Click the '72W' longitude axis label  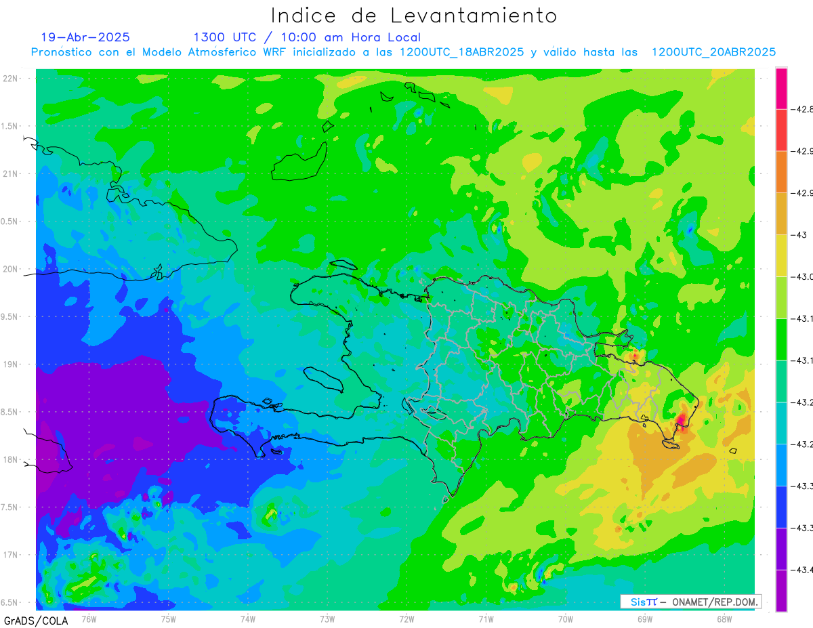tap(406, 619)
